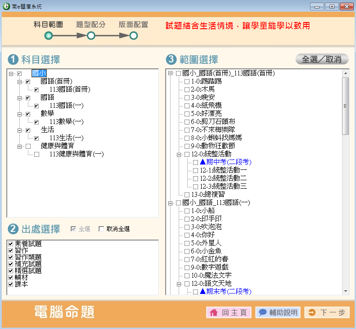Uncheck 113數學(一) checkbox
Image resolution: width=356 pixels, height=329 pixels.
[x=36, y=122]
